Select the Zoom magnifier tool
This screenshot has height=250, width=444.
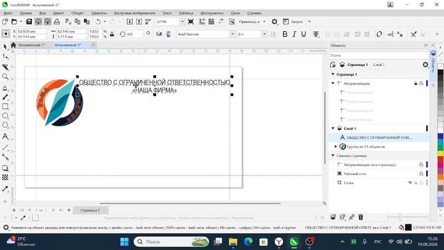point(5,76)
